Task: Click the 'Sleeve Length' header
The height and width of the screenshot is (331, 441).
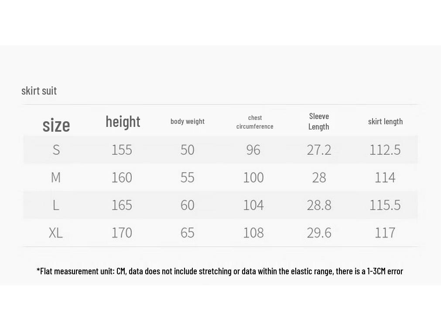Action: click(x=319, y=122)
